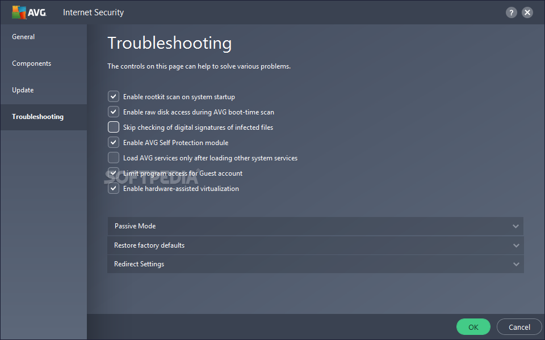Image resolution: width=545 pixels, height=340 pixels.
Task: Enable Load AVG services after other services
Action: pos(114,158)
